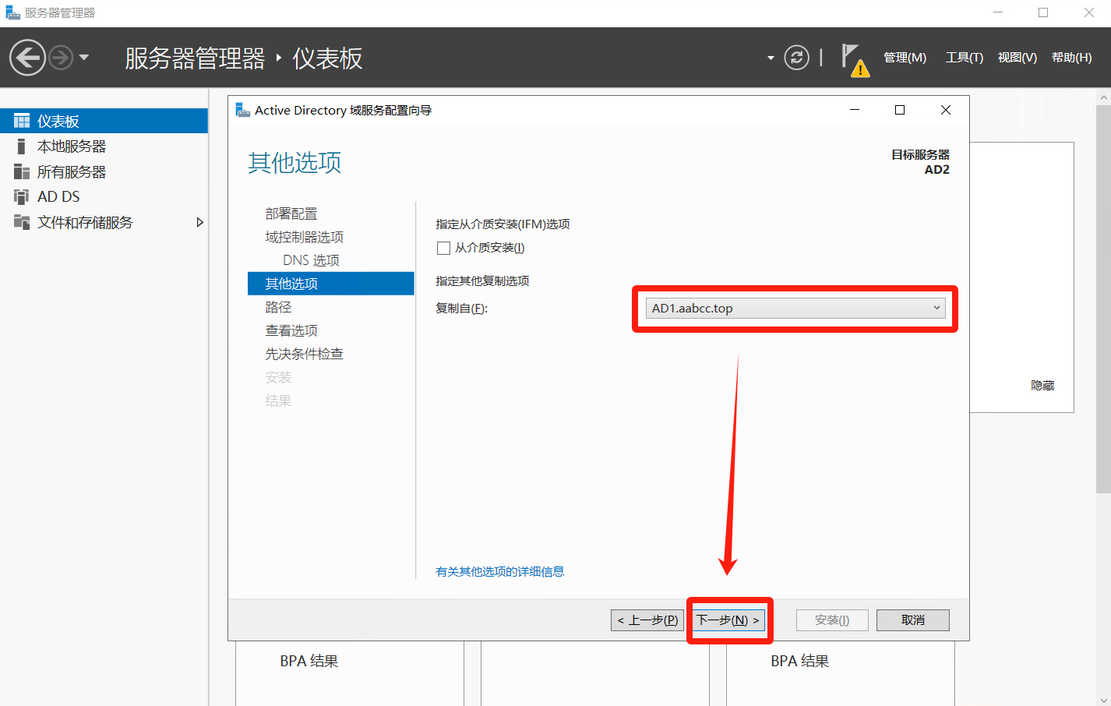Click the Next (下一步) button

point(728,620)
